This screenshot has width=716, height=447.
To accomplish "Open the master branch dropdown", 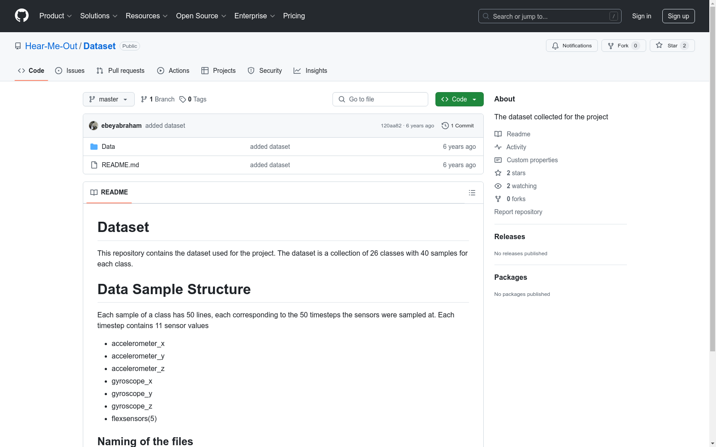I will [109, 99].
